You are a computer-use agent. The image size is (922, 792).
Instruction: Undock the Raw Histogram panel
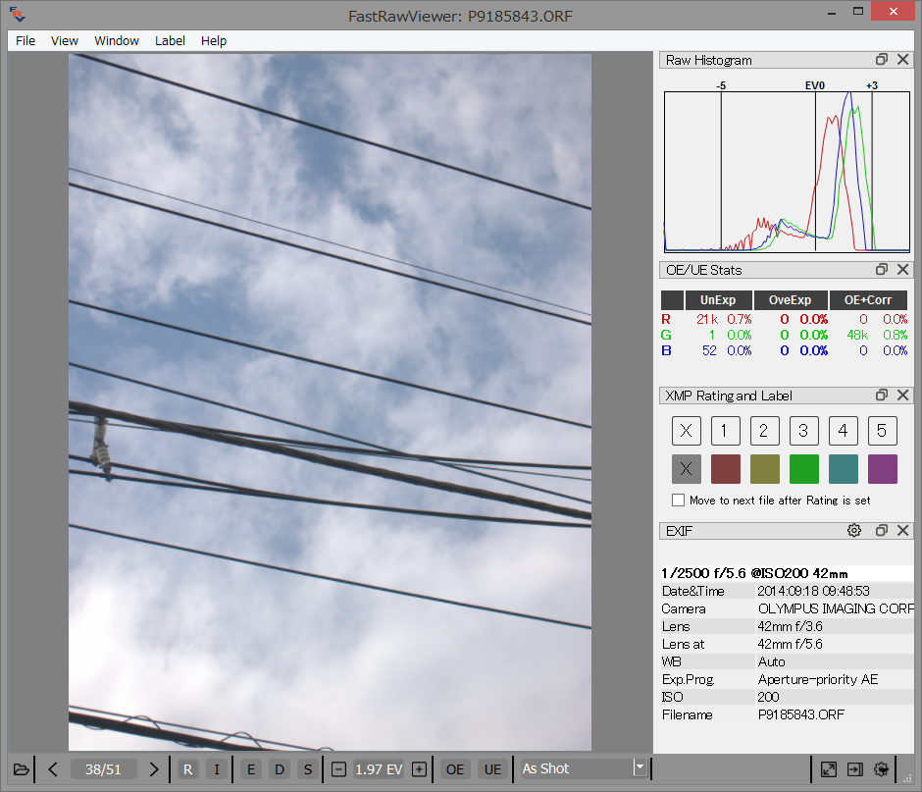[x=881, y=60]
